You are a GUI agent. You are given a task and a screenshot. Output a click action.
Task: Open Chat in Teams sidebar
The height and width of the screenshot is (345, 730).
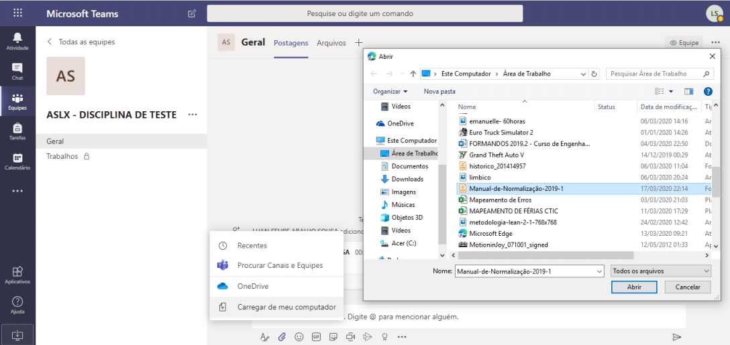17,71
